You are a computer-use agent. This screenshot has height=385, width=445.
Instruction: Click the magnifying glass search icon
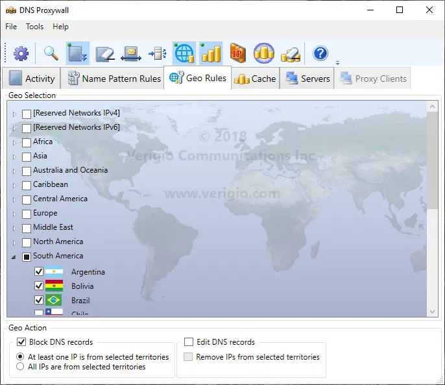(x=51, y=53)
